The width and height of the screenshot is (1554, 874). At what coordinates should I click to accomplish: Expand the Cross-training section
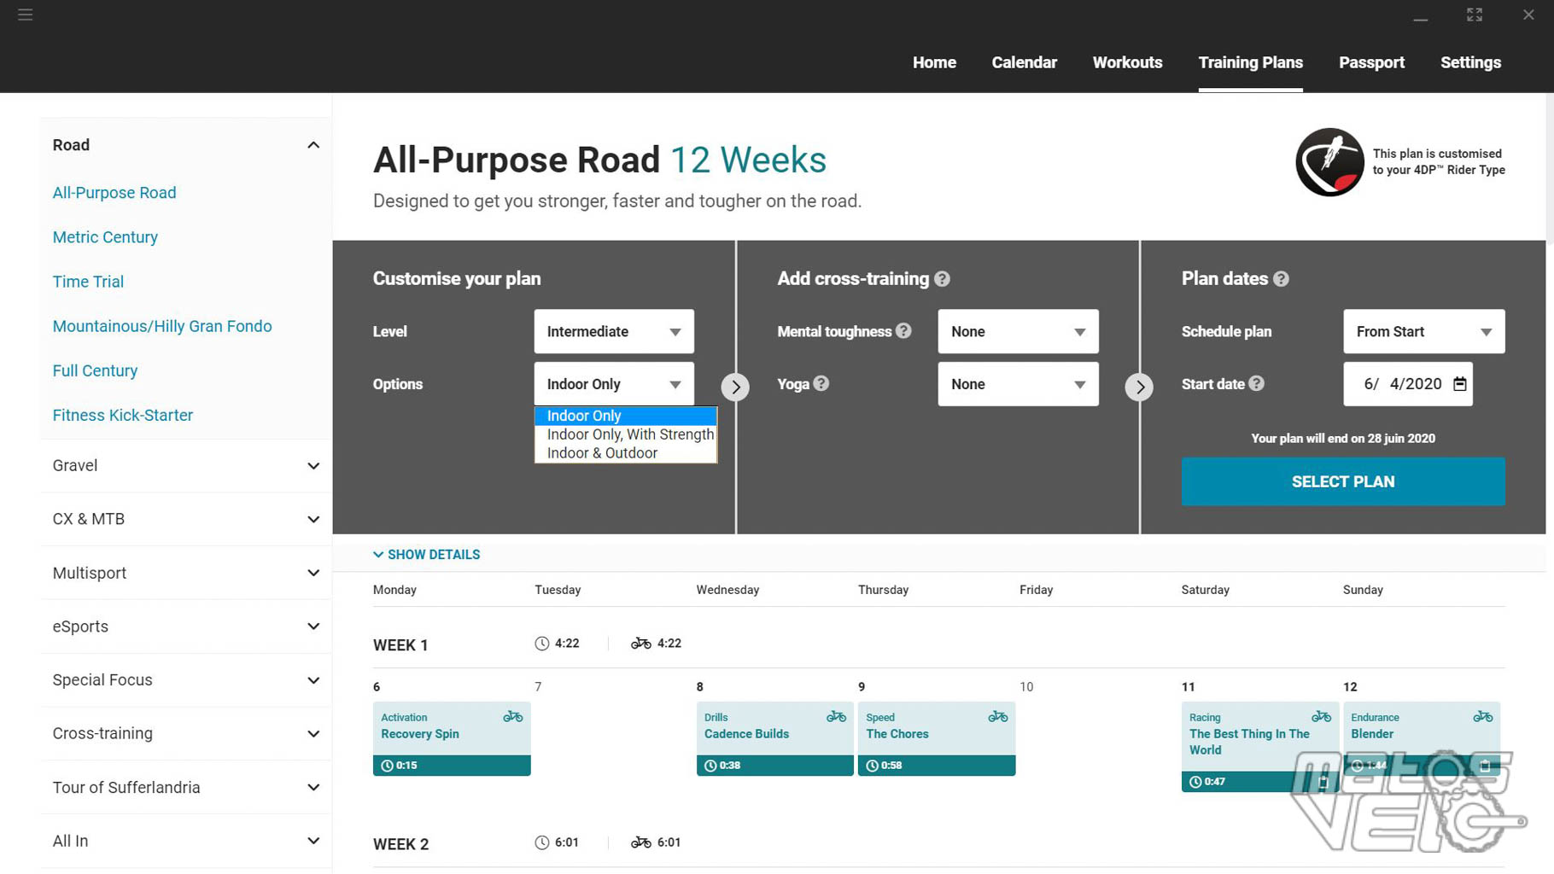[313, 734]
